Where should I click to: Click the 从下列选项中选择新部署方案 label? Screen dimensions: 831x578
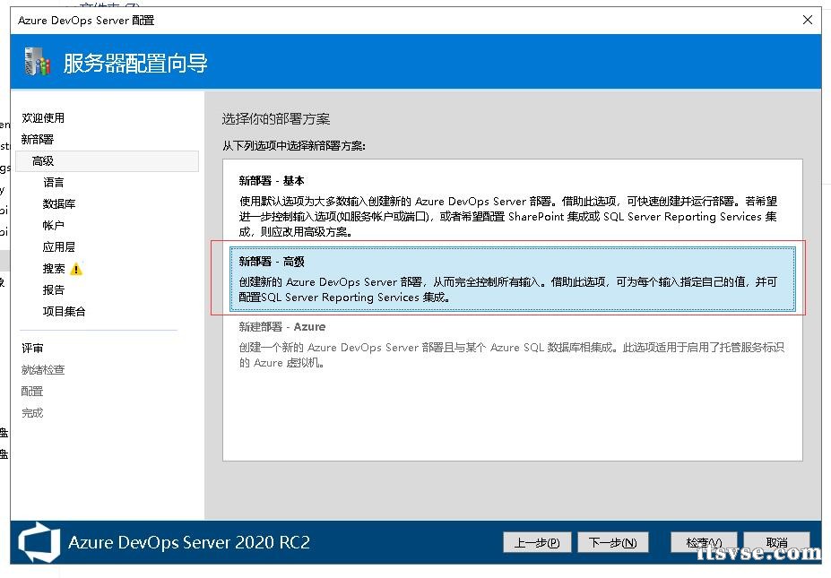[294, 146]
